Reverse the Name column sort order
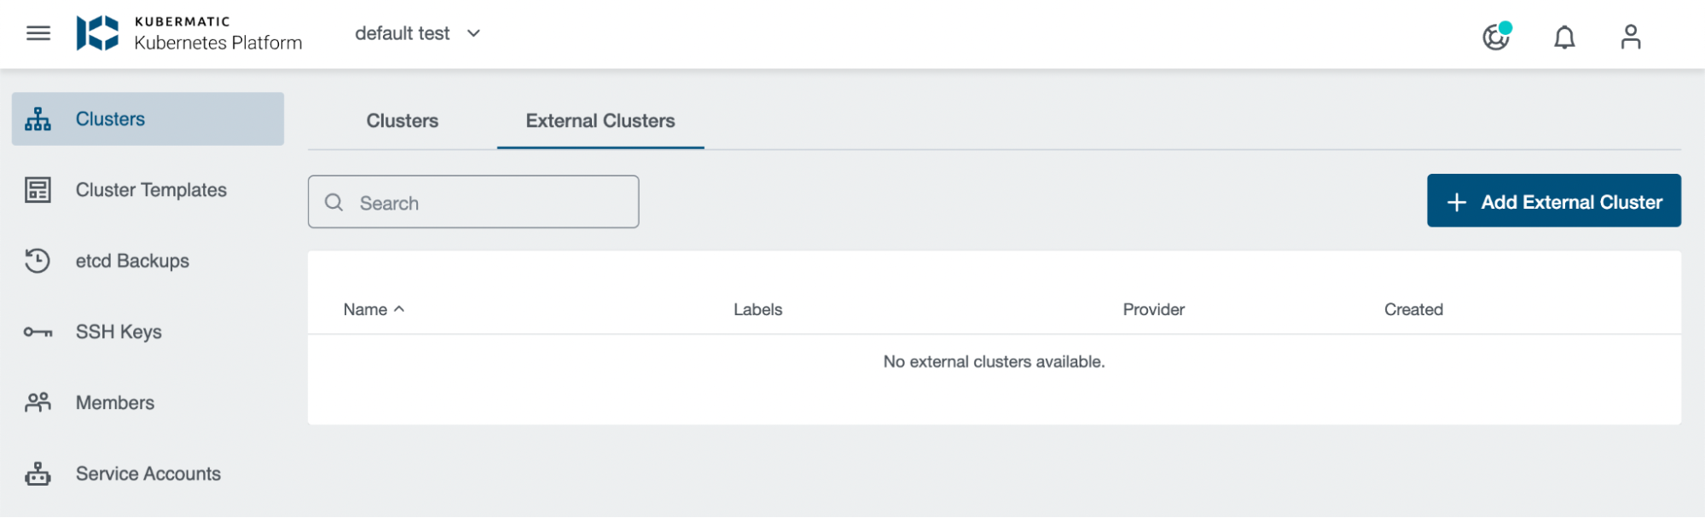 pos(371,309)
